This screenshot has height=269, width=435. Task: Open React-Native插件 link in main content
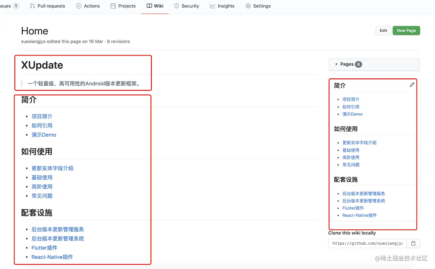click(52, 257)
